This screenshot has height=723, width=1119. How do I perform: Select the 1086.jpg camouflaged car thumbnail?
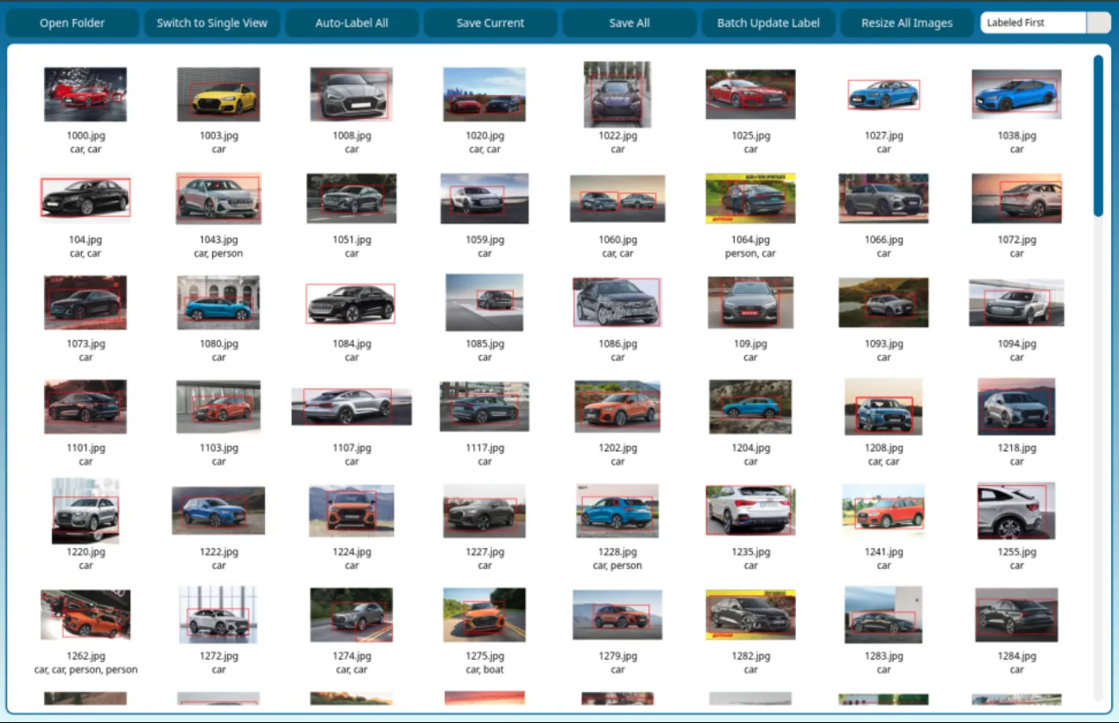(617, 303)
